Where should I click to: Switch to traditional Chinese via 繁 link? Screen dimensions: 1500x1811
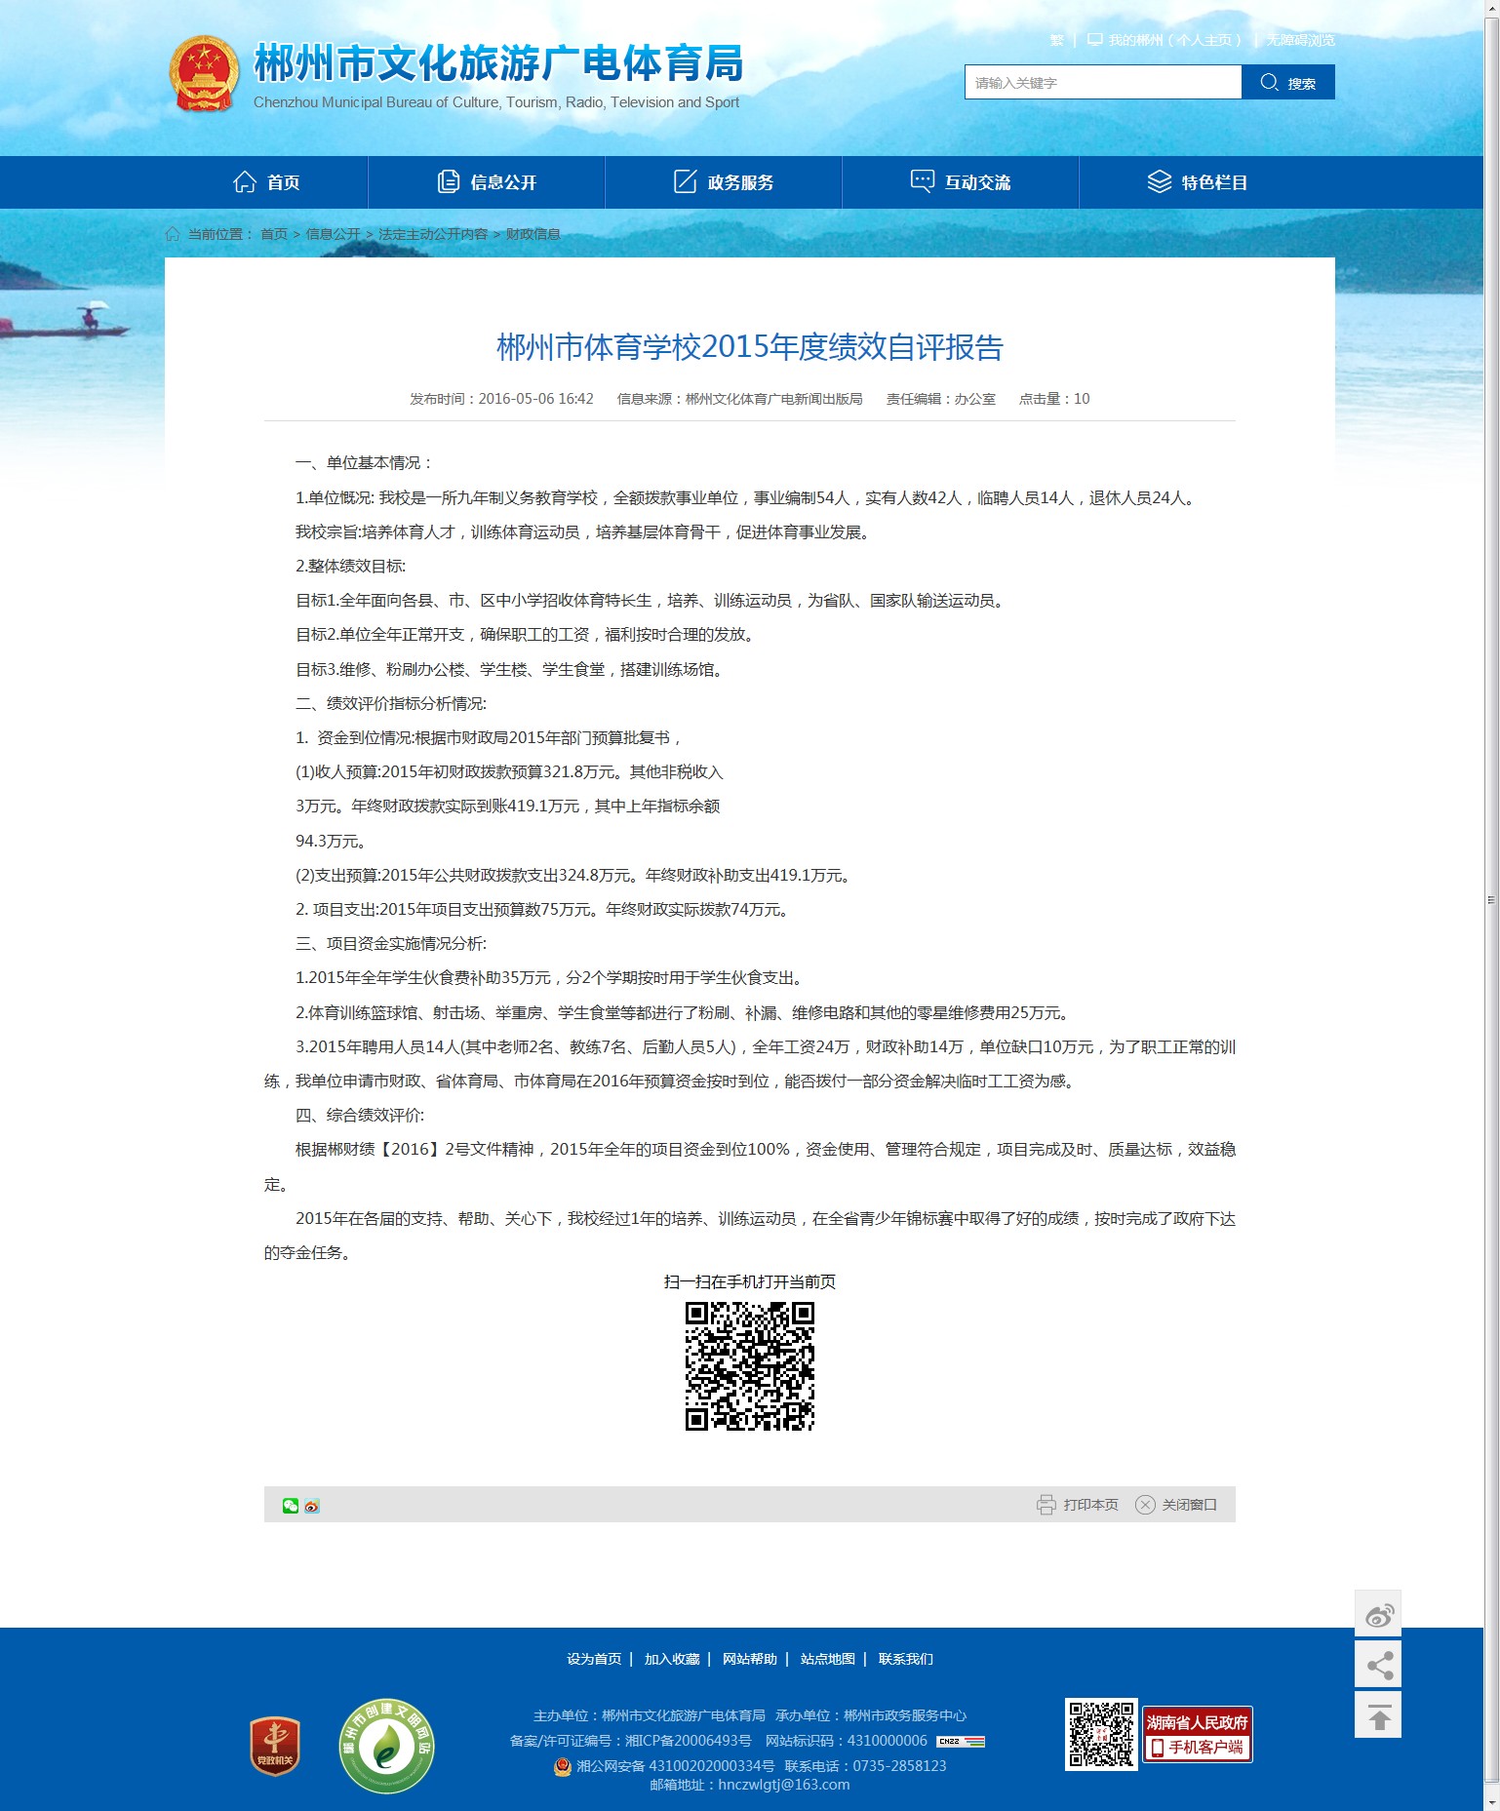pos(1056,40)
